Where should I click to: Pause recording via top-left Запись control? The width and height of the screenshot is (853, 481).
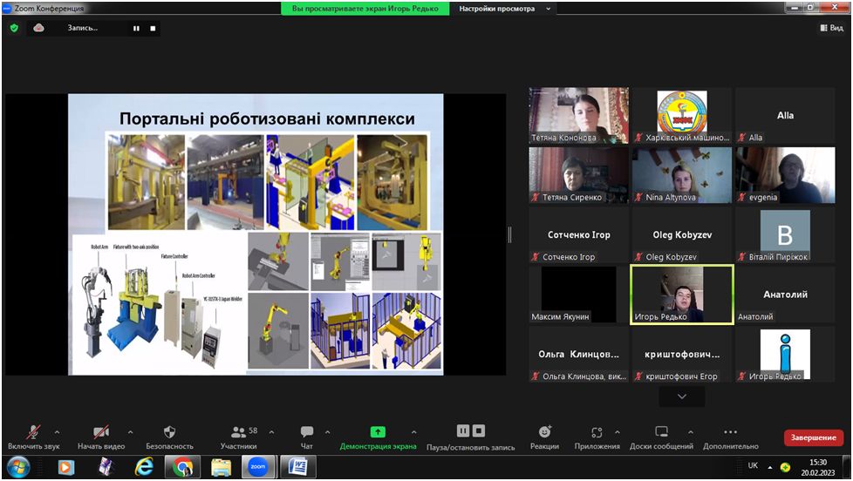pos(136,28)
